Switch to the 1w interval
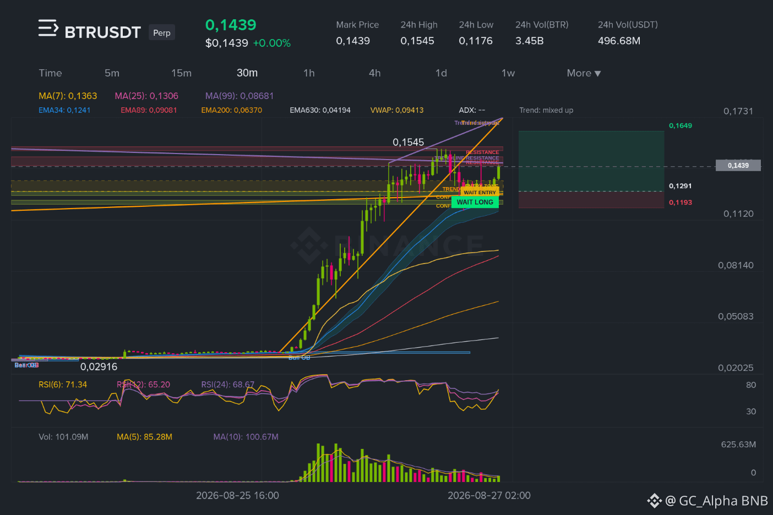The height and width of the screenshot is (515, 773). click(508, 73)
